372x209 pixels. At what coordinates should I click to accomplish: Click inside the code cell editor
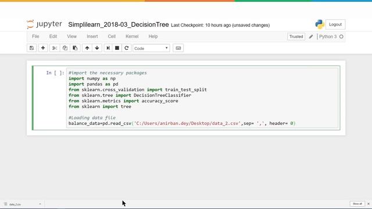point(202,98)
